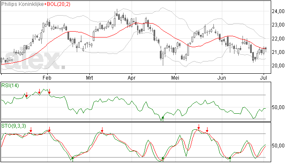Select the +BOL(20;2) indicator label
The image size is (291, 163).
[x=57, y=4]
